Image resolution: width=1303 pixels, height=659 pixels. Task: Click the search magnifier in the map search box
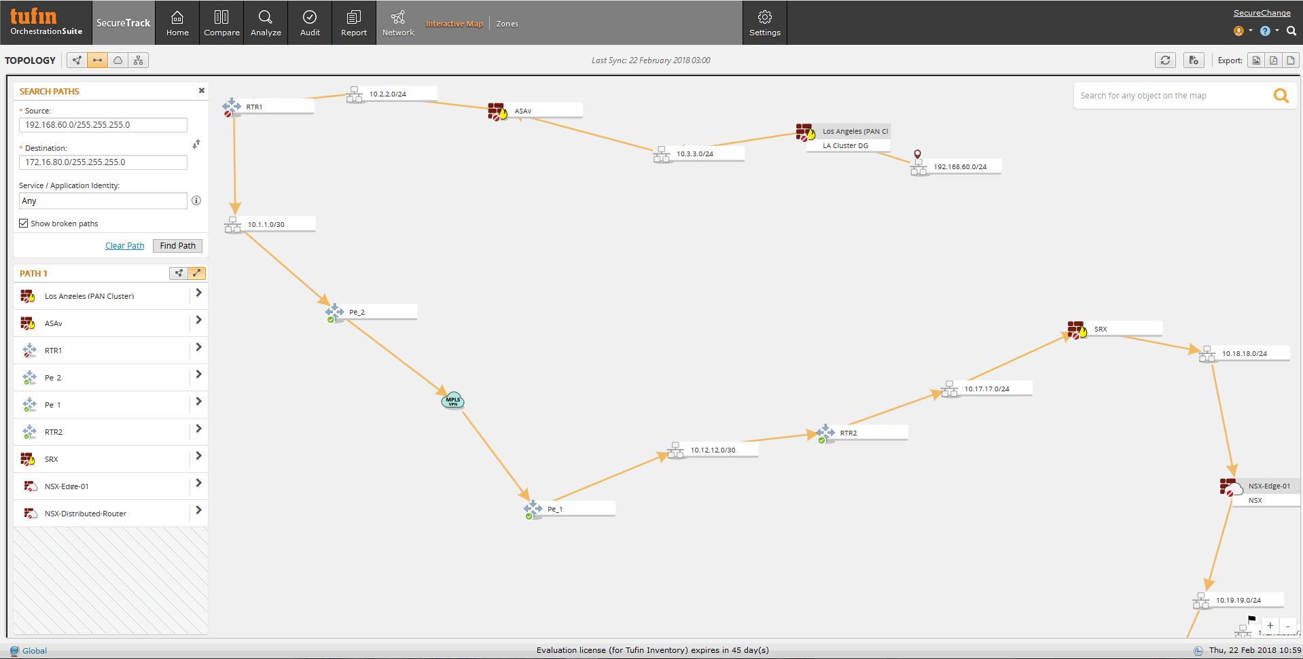tap(1281, 95)
